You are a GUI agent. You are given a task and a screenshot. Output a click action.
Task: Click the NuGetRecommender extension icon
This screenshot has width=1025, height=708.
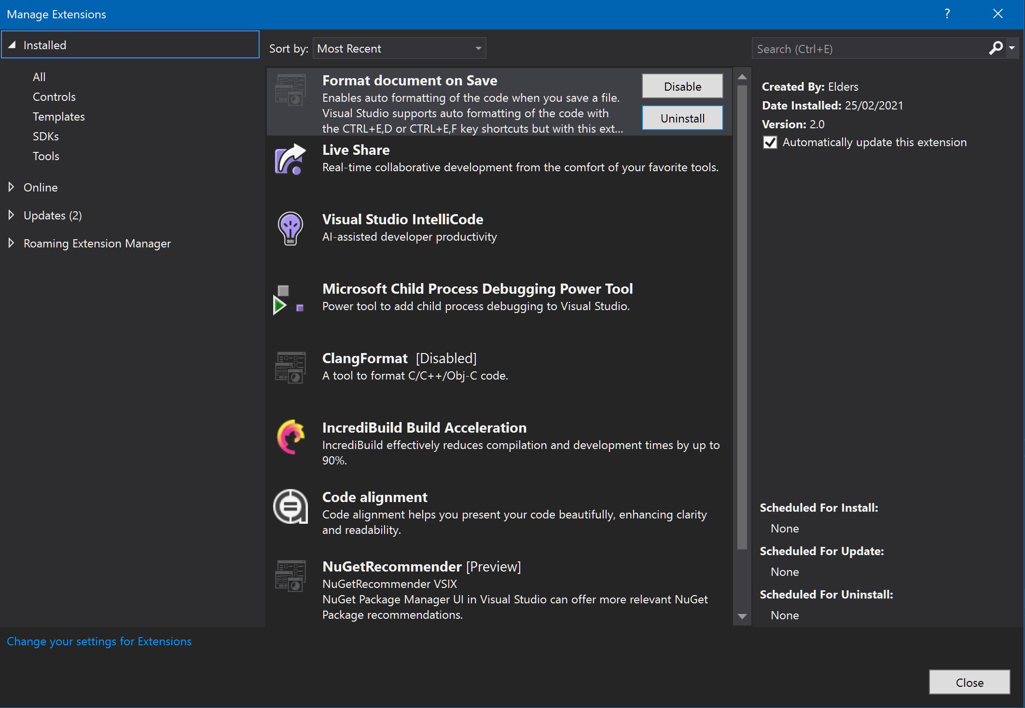point(291,576)
